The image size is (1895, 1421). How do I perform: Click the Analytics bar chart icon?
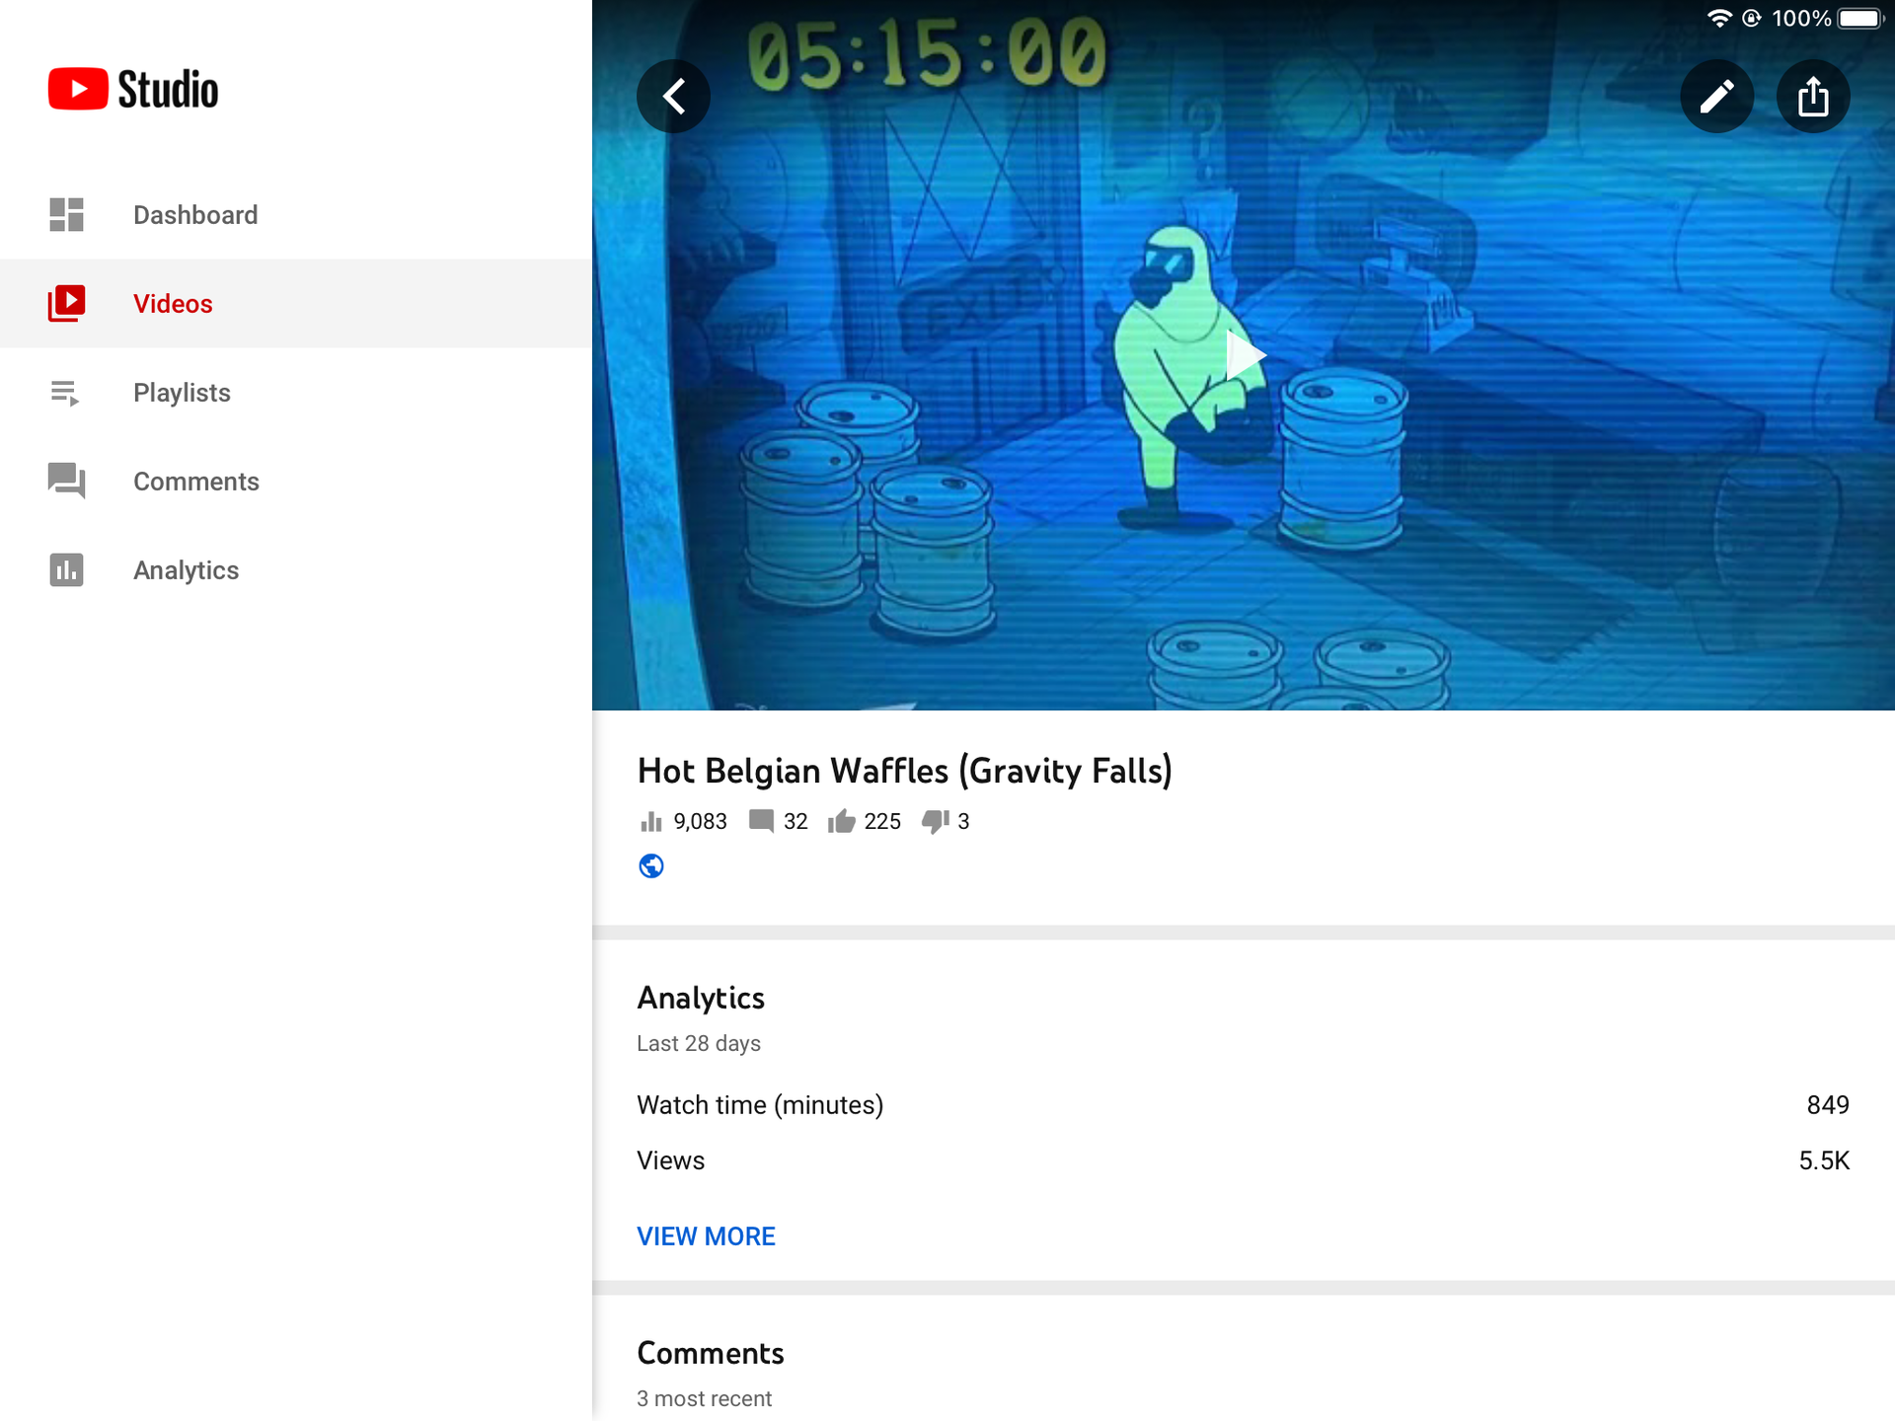point(66,569)
